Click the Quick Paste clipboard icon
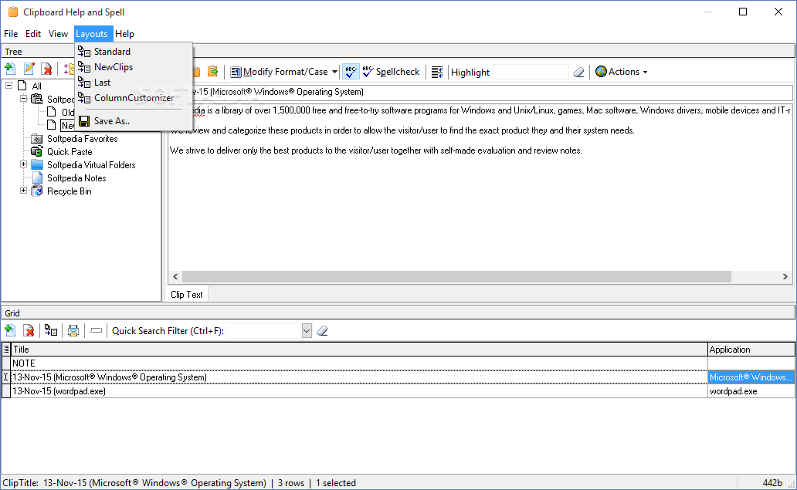This screenshot has width=797, height=490. pyautogui.click(x=37, y=151)
